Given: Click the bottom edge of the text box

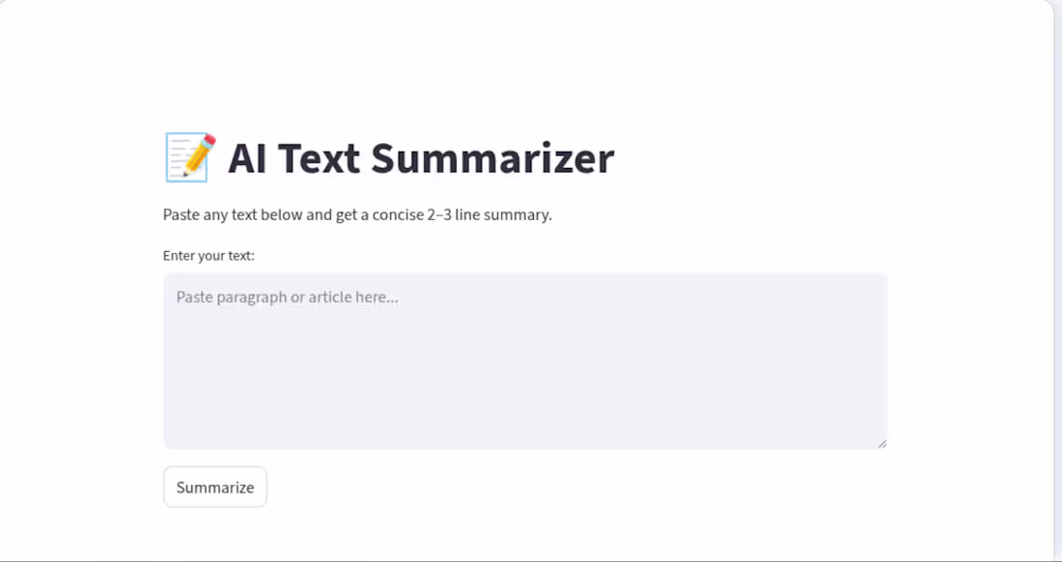Looking at the screenshot, I should tap(525, 445).
